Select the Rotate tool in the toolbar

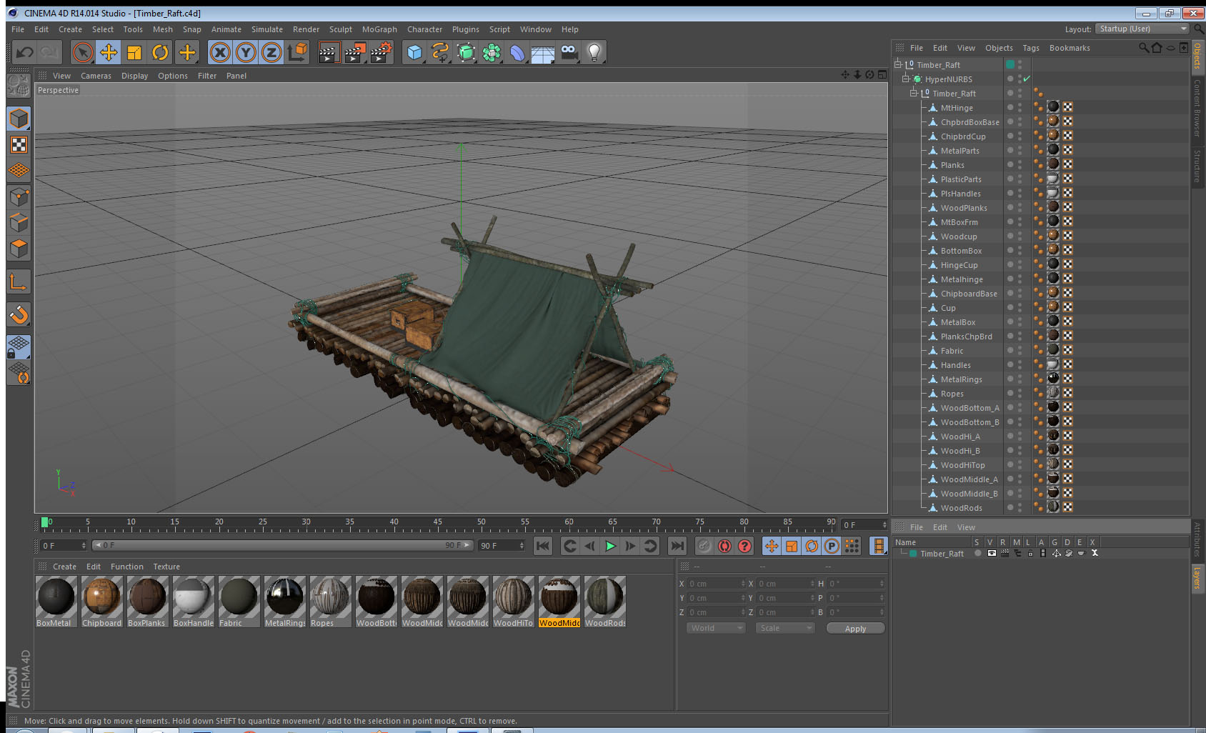(160, 52)
